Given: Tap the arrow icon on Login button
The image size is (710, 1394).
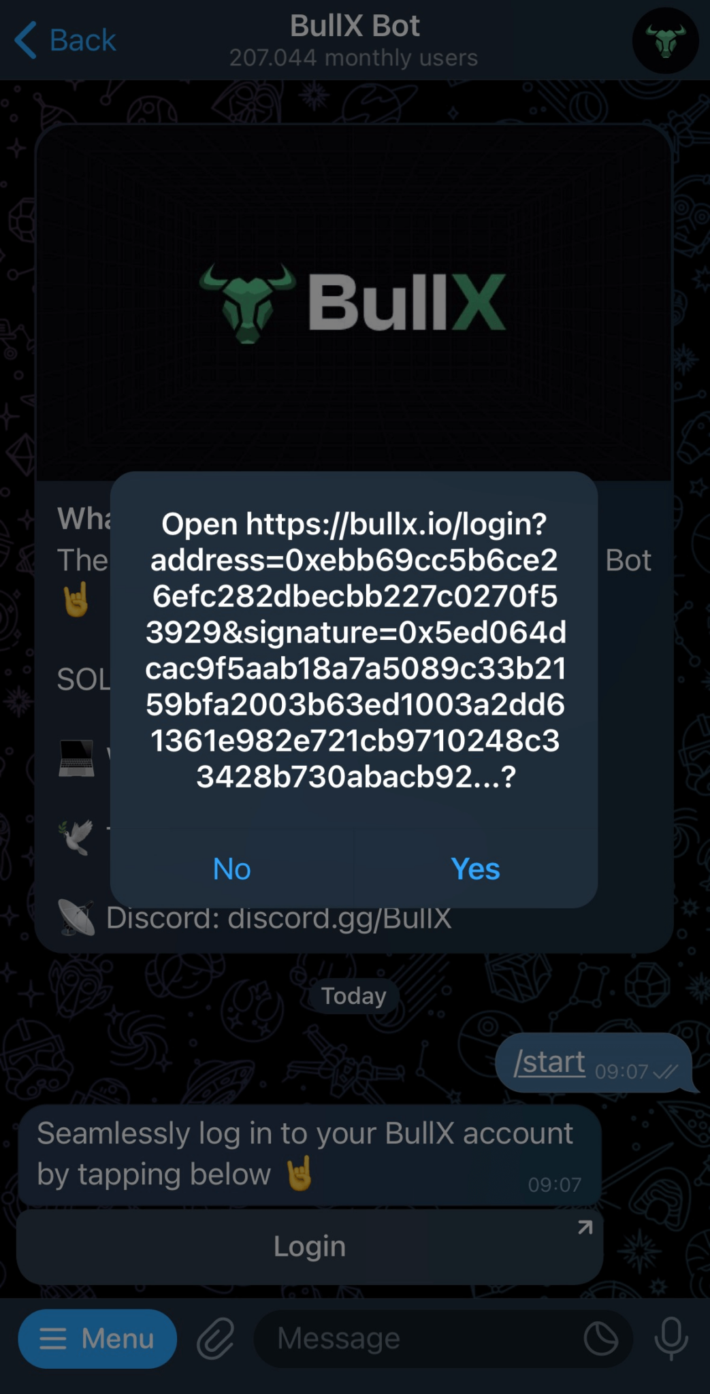Looking at the screenshot, I should coord(585,1227).
